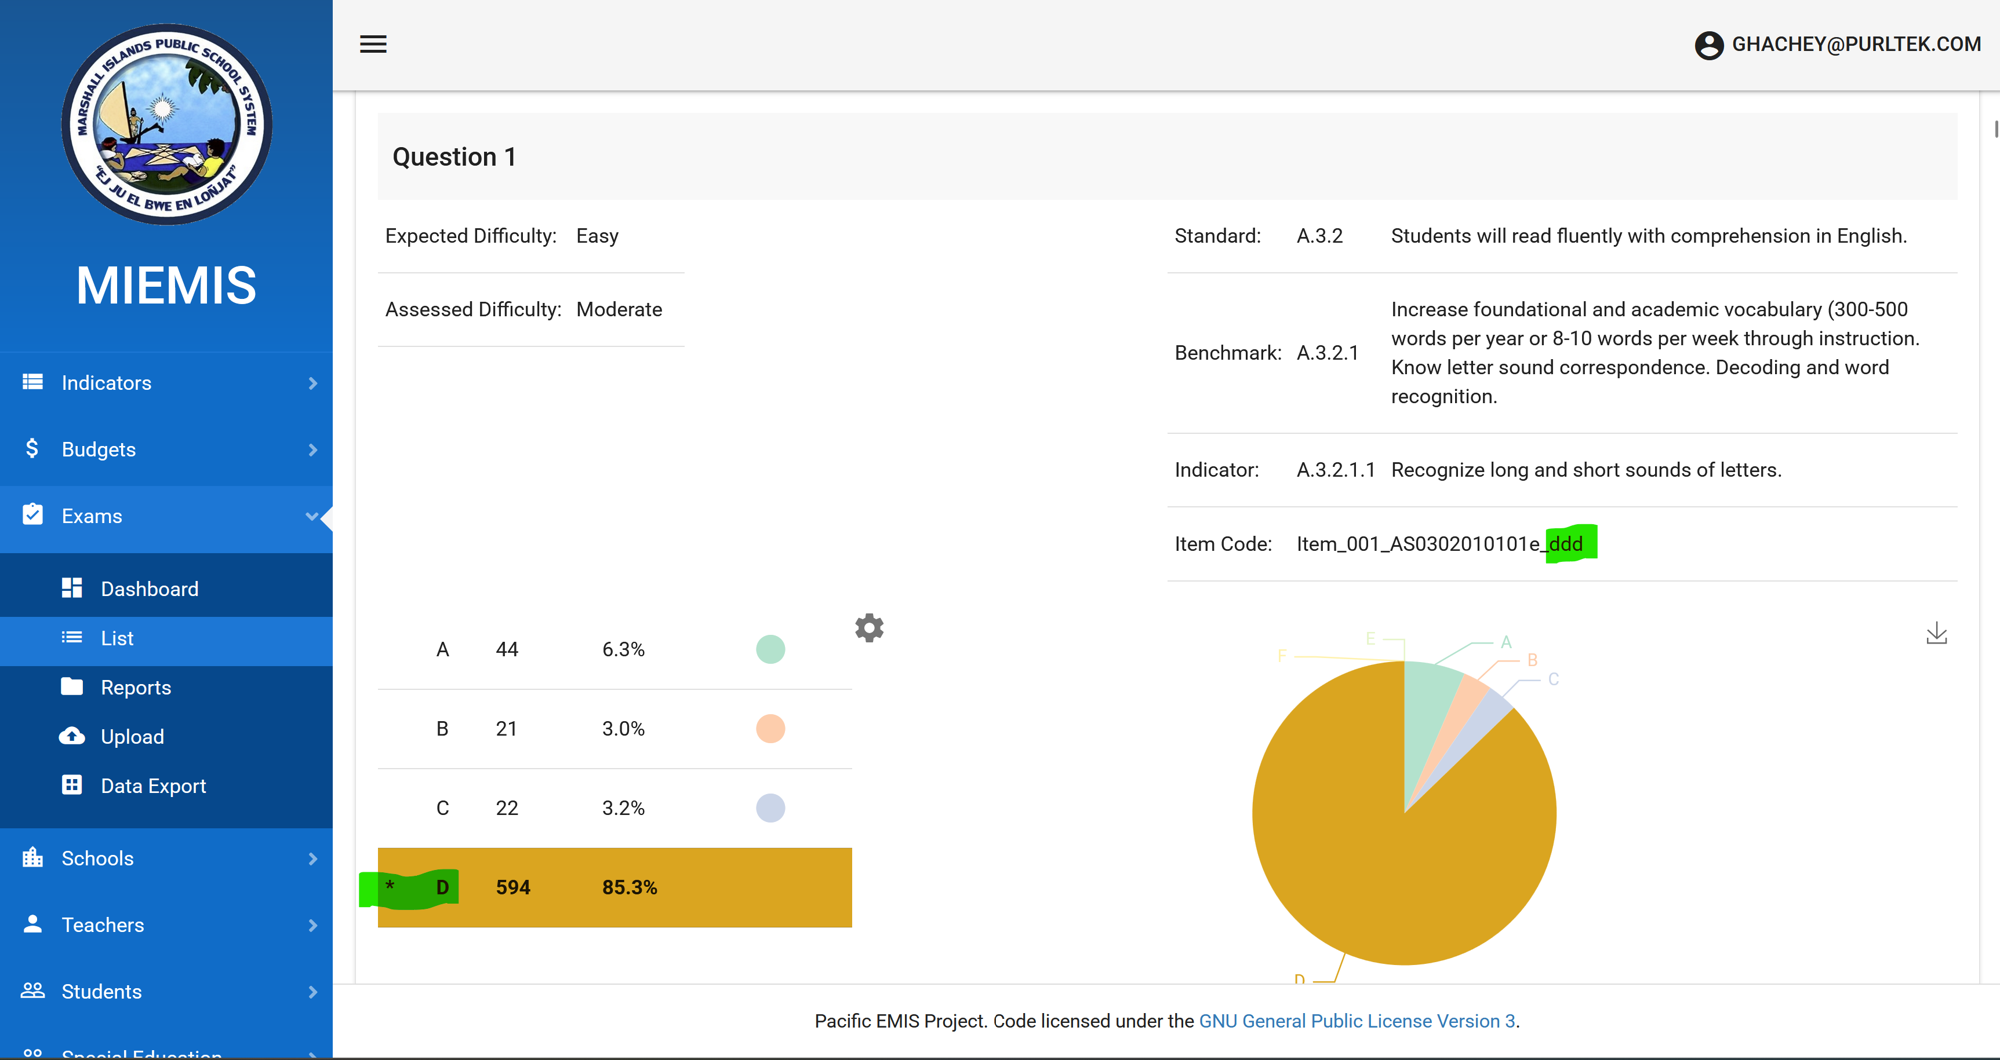Viewport: 2000px width, 1060px height.
Task: Click the Reports folder icon
Action: tap(72, 687)
